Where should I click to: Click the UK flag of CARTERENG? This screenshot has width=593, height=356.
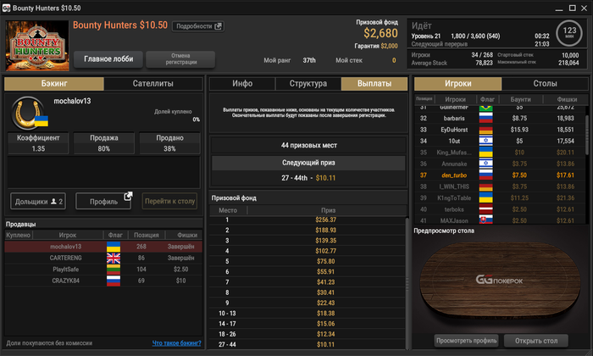click(x=114, y=258)
